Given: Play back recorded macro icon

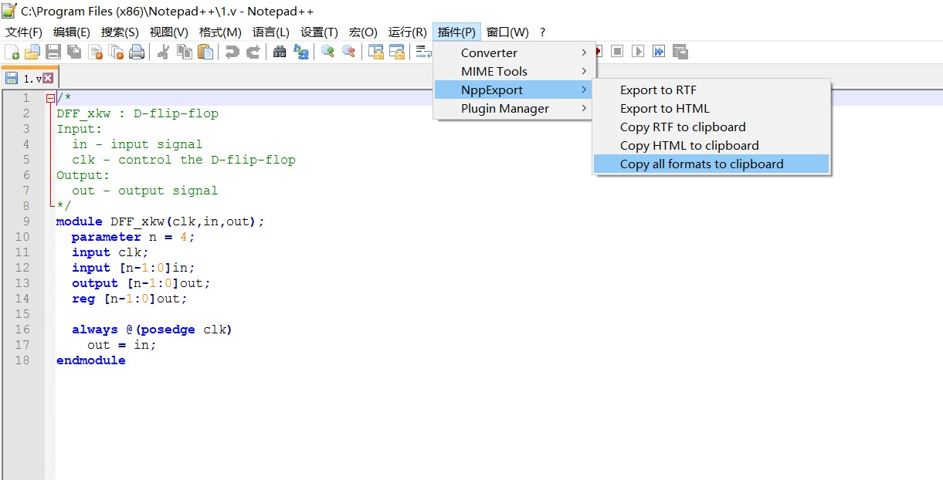Looking at the screenshot, I should pyautogui.click(x=638, y=52).
